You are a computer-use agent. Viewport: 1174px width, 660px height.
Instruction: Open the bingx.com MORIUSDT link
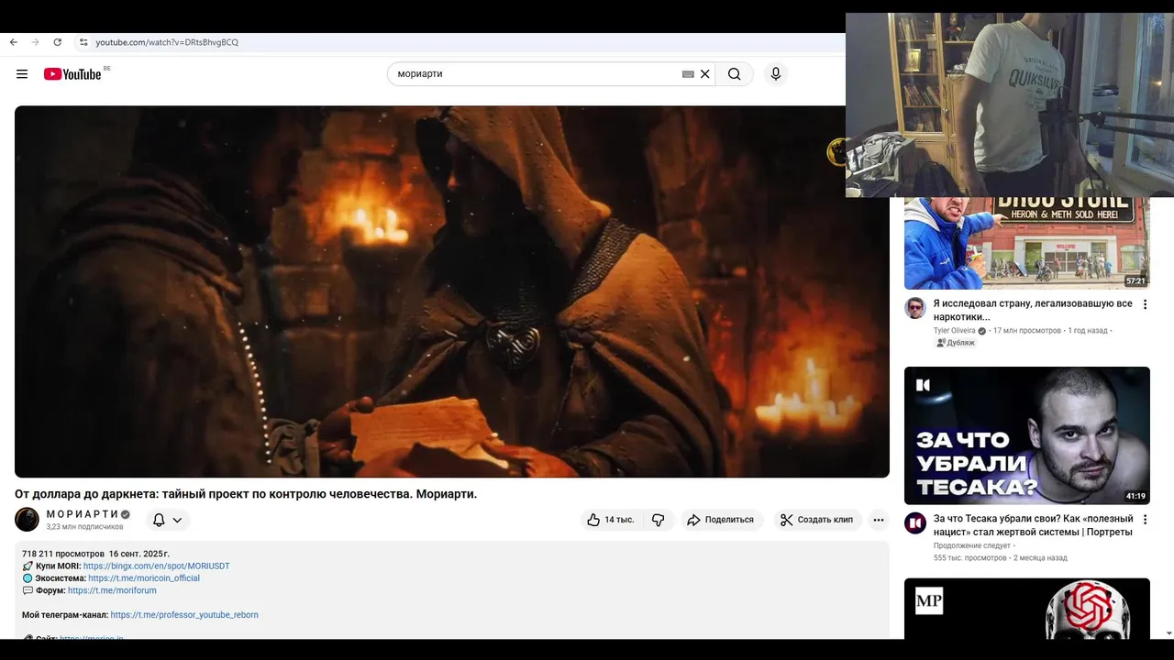tap(157, 566)
